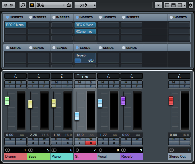Screen dimensions: 195x164
Task: Bypass inserts on Drums channel
Action: coord(7,17)
